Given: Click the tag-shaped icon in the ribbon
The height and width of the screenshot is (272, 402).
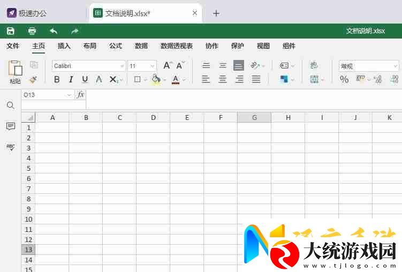Looking at the screenshot, I should 284,65.
